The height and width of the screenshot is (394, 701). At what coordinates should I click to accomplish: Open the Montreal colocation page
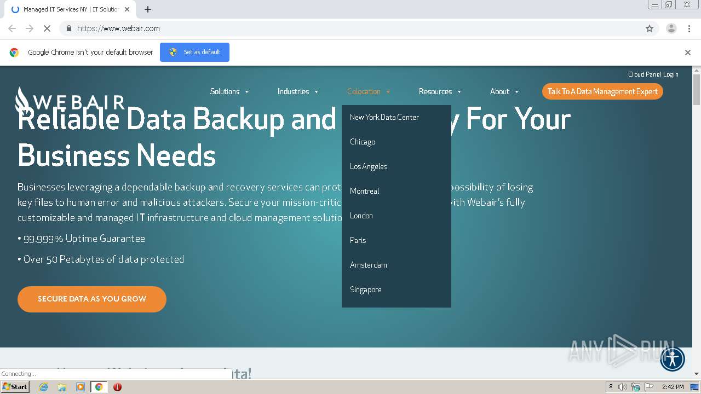(364, 191)
